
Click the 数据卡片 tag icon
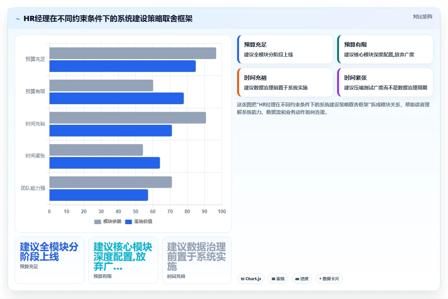320,279
